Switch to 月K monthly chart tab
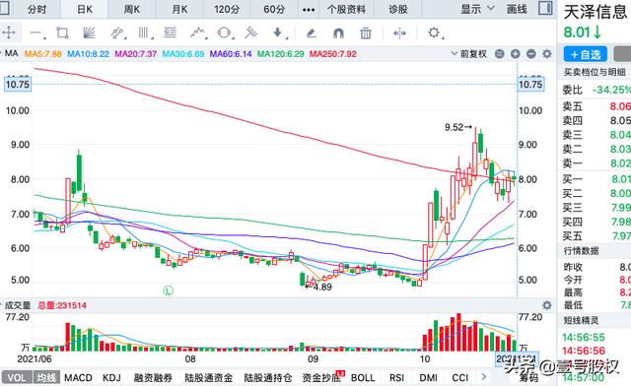Viewport: 631px width, 386px height. point(179,9)
